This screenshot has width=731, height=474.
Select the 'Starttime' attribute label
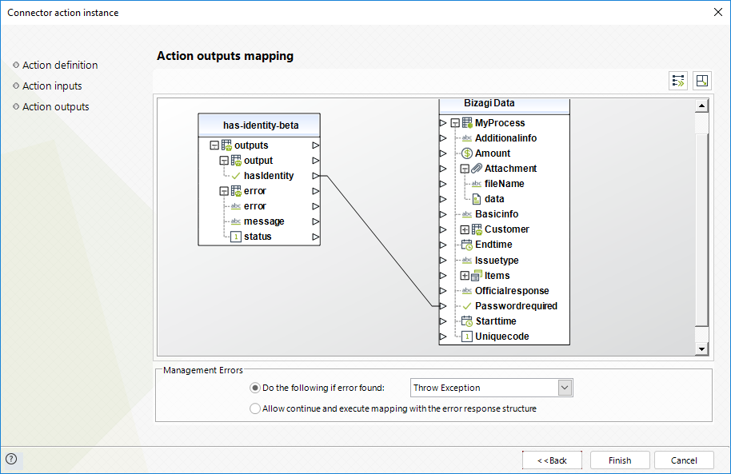tap(496, 321)
